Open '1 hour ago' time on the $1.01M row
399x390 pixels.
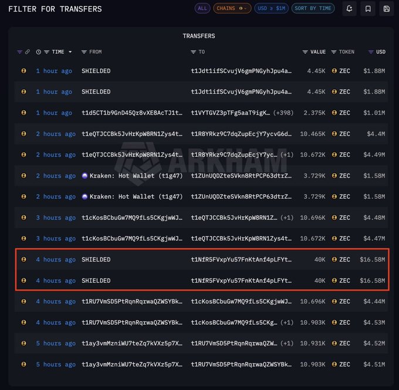tap(54, 113)
